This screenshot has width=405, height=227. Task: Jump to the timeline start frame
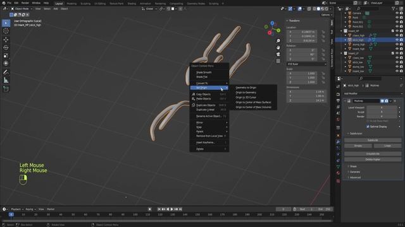point(159,209)
